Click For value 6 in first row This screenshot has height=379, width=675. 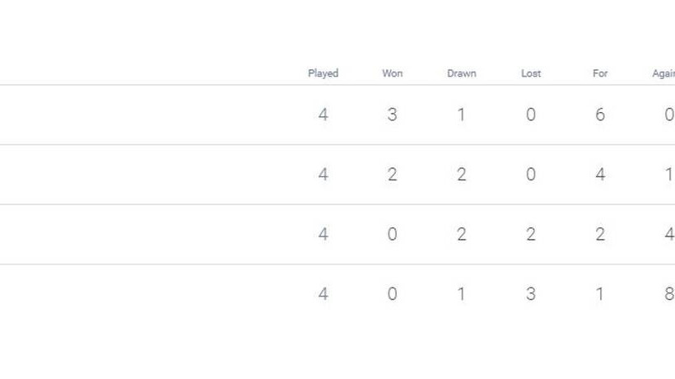coord(600,115)
